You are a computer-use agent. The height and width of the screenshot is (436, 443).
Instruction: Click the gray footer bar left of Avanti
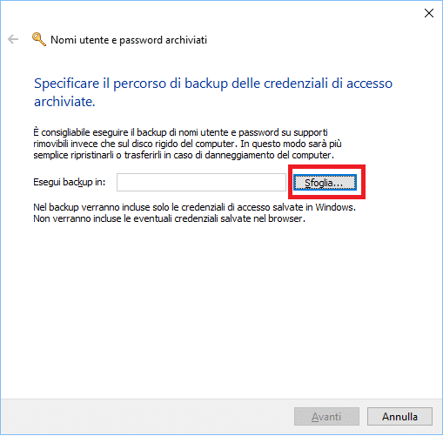[x=146, y=417]
